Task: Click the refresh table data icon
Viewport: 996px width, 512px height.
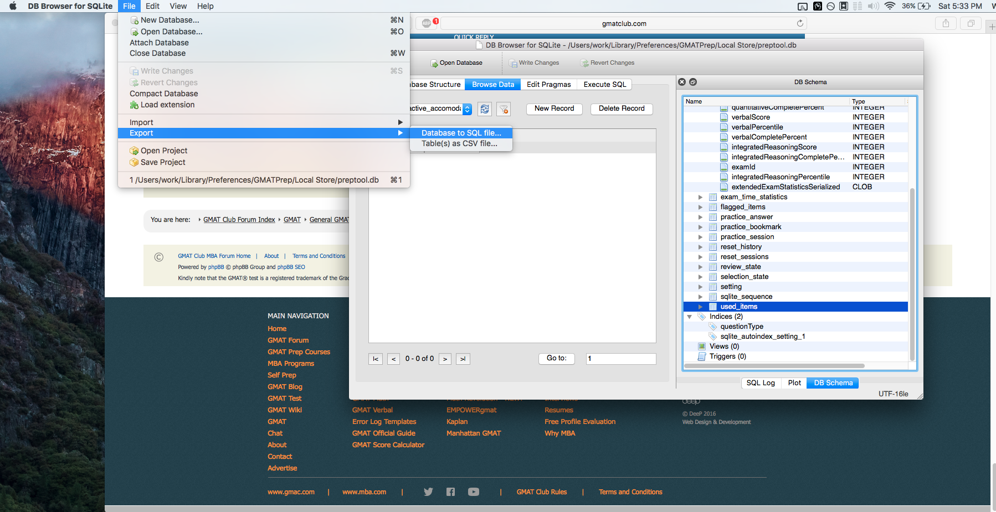Action: point(485,109)
